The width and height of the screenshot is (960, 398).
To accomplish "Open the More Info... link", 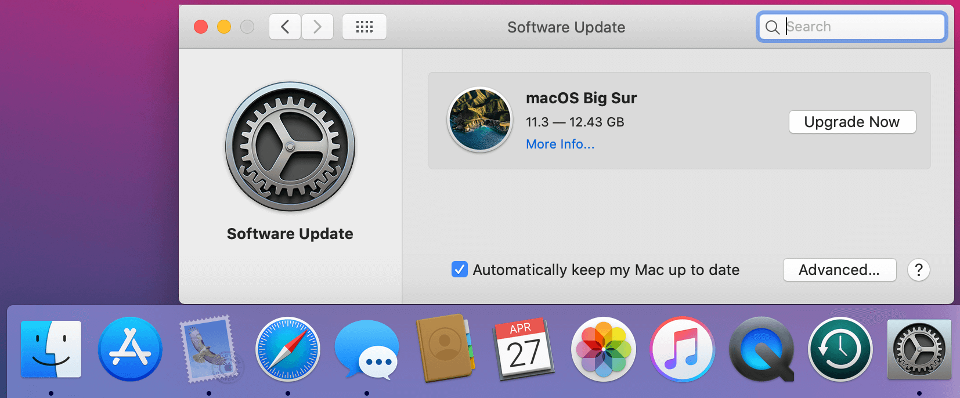I will (560, 144).
